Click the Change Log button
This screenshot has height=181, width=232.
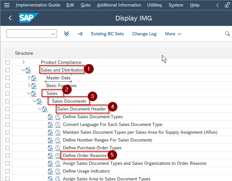click(144, 34)
